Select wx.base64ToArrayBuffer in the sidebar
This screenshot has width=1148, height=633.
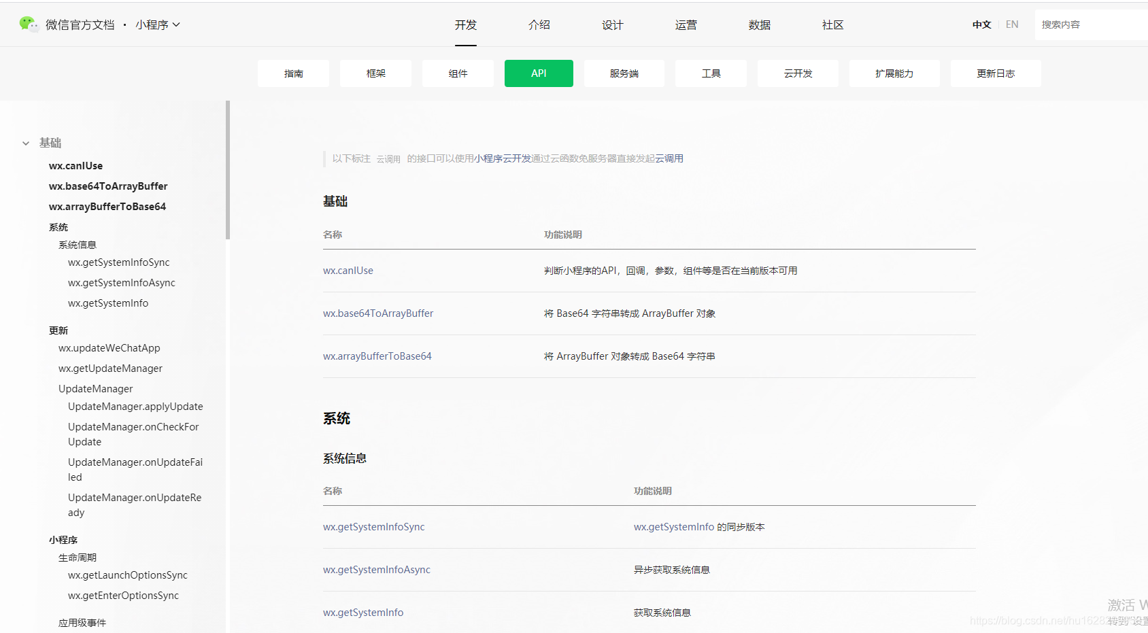[x=108, y=186]
